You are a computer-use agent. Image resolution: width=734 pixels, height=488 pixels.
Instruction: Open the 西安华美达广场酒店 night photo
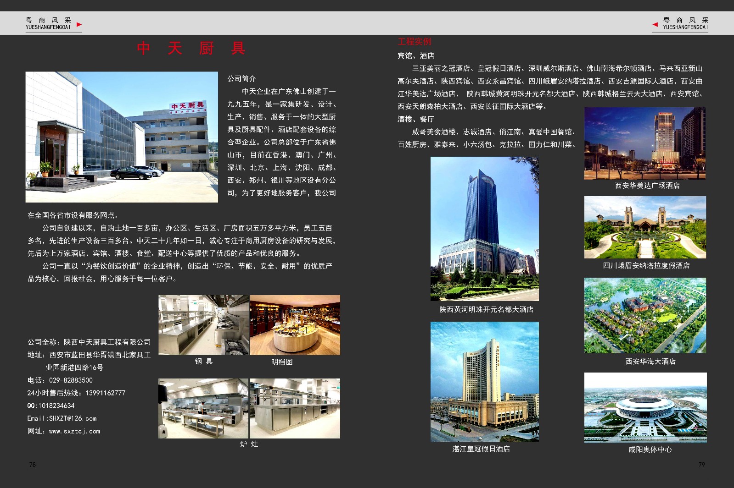pyautogui.click(x=645, y=143)
